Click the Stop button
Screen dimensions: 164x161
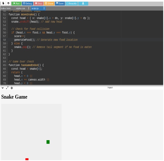click(x=39, y=4)
